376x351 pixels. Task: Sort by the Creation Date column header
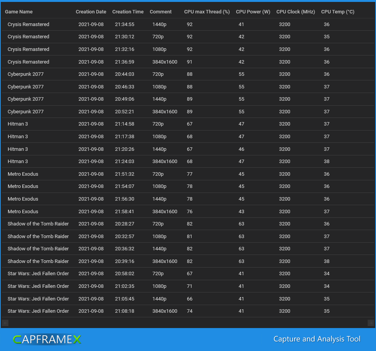(x=91, y=12)
